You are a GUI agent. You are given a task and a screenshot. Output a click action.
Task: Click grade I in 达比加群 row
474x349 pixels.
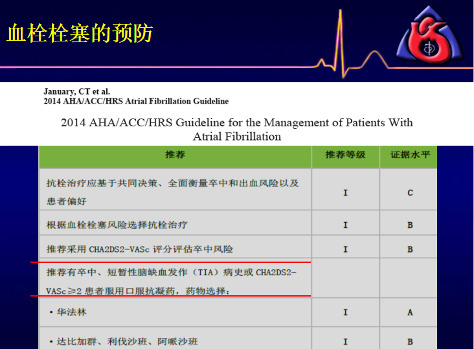(345, 342)
